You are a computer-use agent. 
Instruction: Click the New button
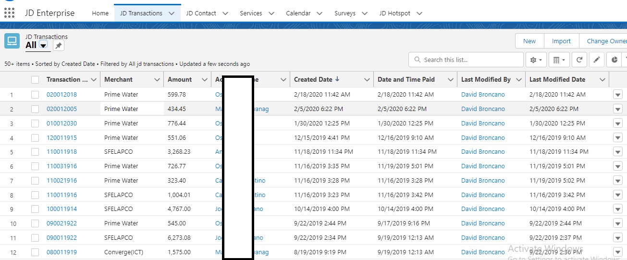[529, 41]
